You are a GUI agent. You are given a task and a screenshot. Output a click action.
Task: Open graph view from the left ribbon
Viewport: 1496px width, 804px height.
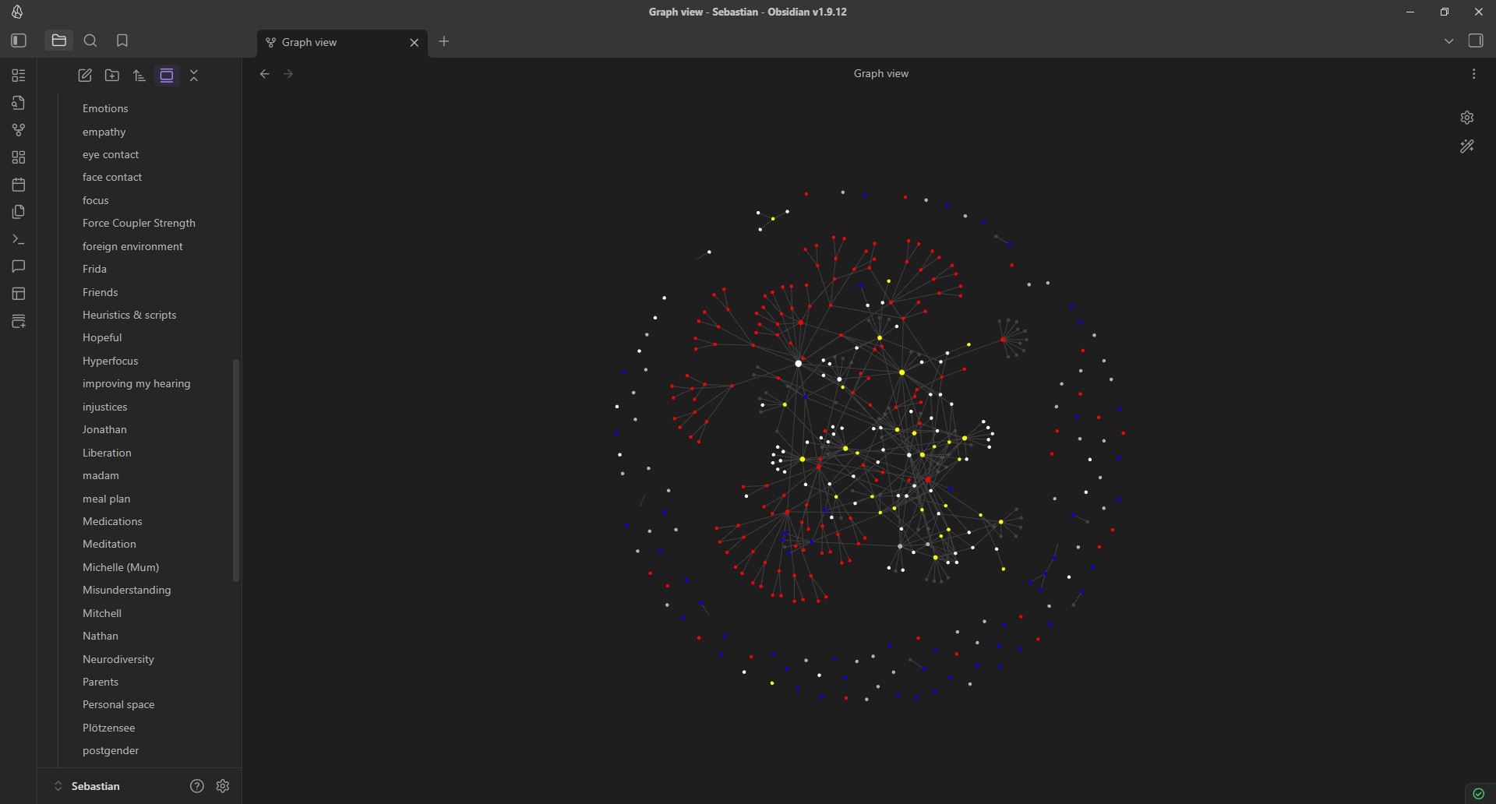(19, 130)
